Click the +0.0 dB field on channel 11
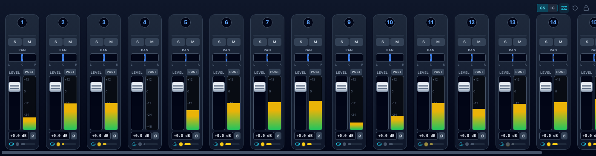 click(427, 136)
